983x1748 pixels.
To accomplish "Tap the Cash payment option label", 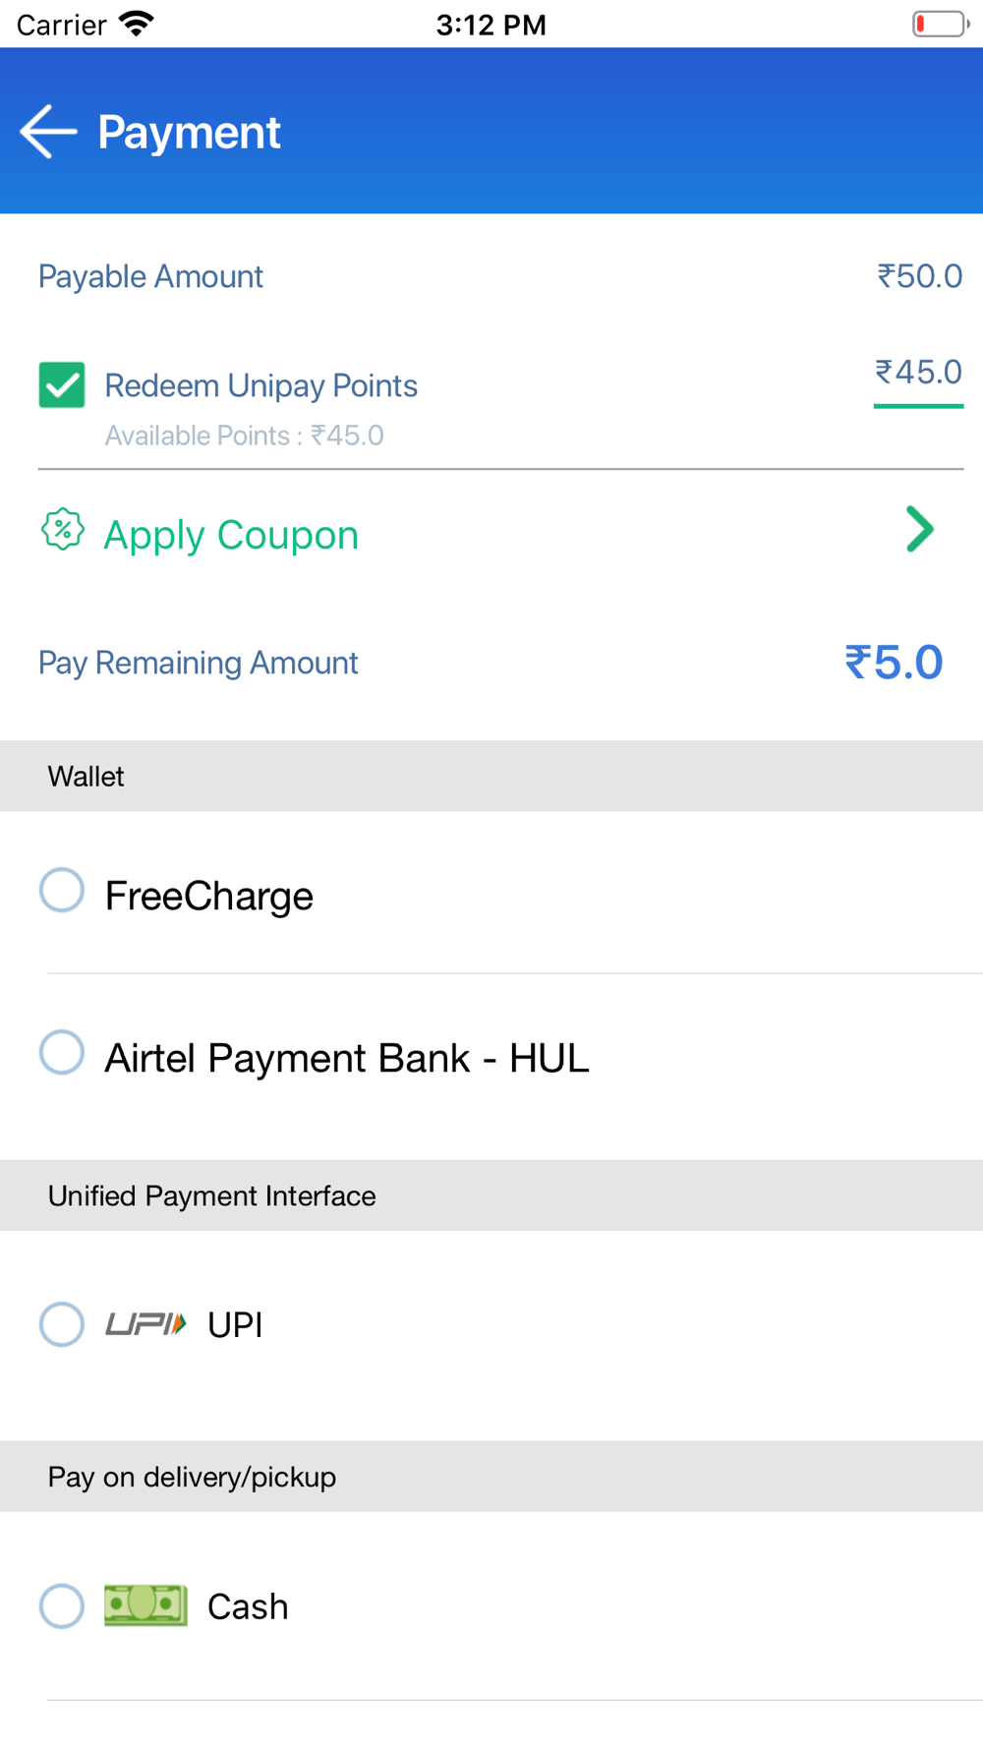I will [x=248, y=1606].
